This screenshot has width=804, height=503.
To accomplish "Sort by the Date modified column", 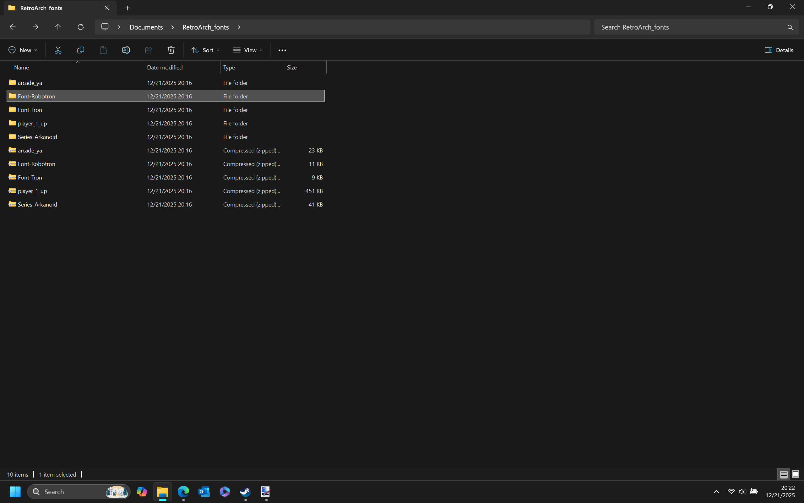I will pyautogui.click(x=165, y=67).
